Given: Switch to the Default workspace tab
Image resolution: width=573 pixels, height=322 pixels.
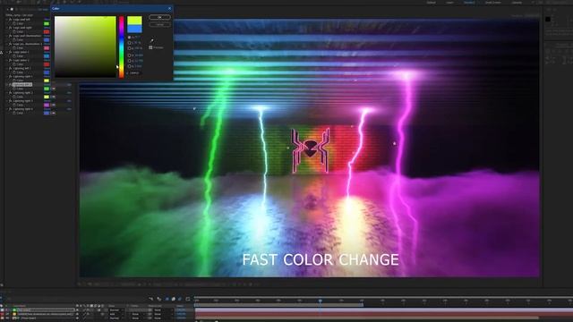Looking at the screenshot, I should tap(432, 3).
